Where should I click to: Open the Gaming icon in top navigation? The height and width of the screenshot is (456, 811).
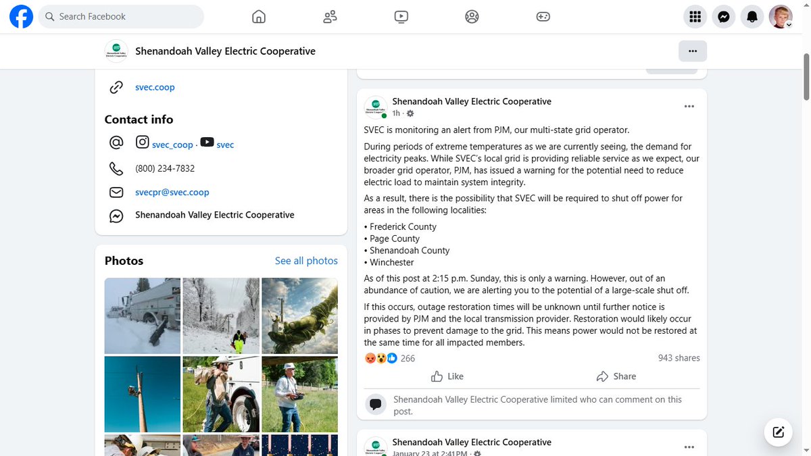coord(543,17)
